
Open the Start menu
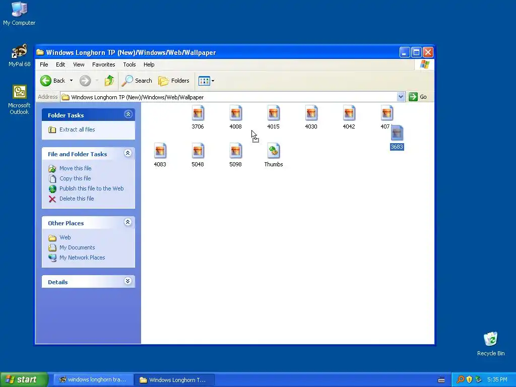[24, 379]
